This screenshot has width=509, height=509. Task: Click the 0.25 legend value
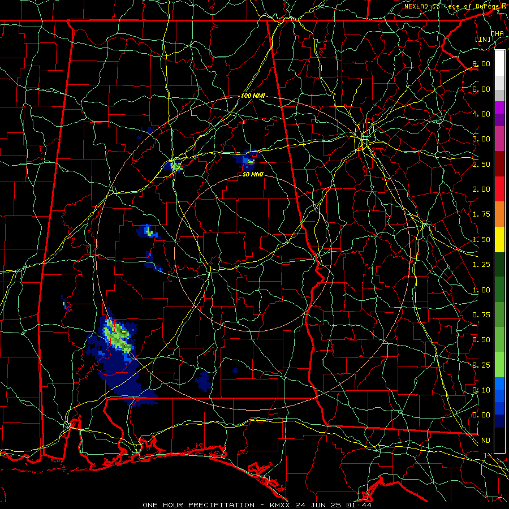[x=481, y=365]
